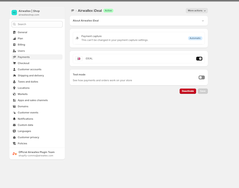239x188 pixels.
Task: Click the shopify-comms@airwallex.com email text
Action: click(36, 155)
